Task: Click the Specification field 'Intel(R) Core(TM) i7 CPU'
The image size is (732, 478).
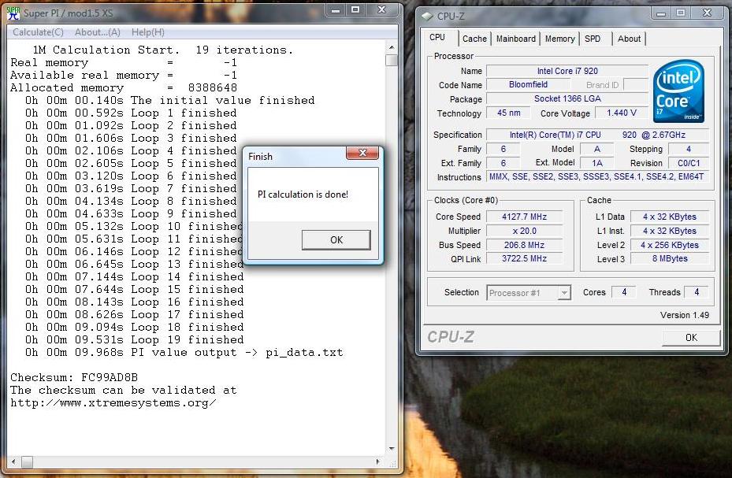Action: coord(597,135)
